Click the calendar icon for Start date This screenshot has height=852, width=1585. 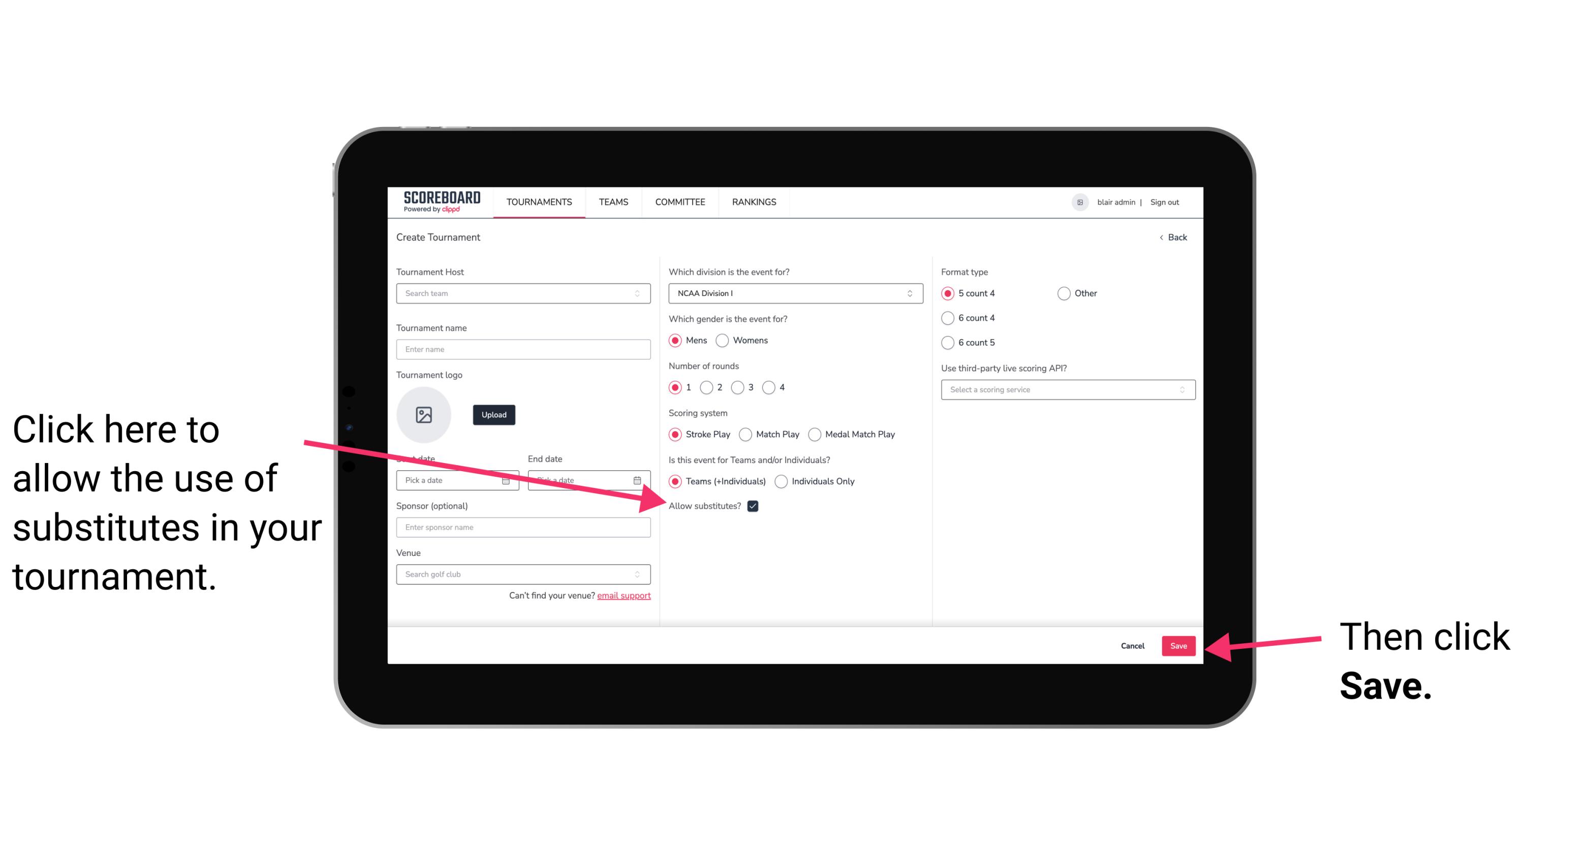[x=509, y=479]
